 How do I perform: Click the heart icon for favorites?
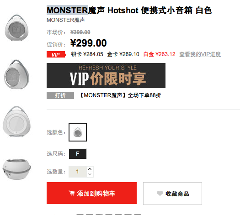coord(160,193)
